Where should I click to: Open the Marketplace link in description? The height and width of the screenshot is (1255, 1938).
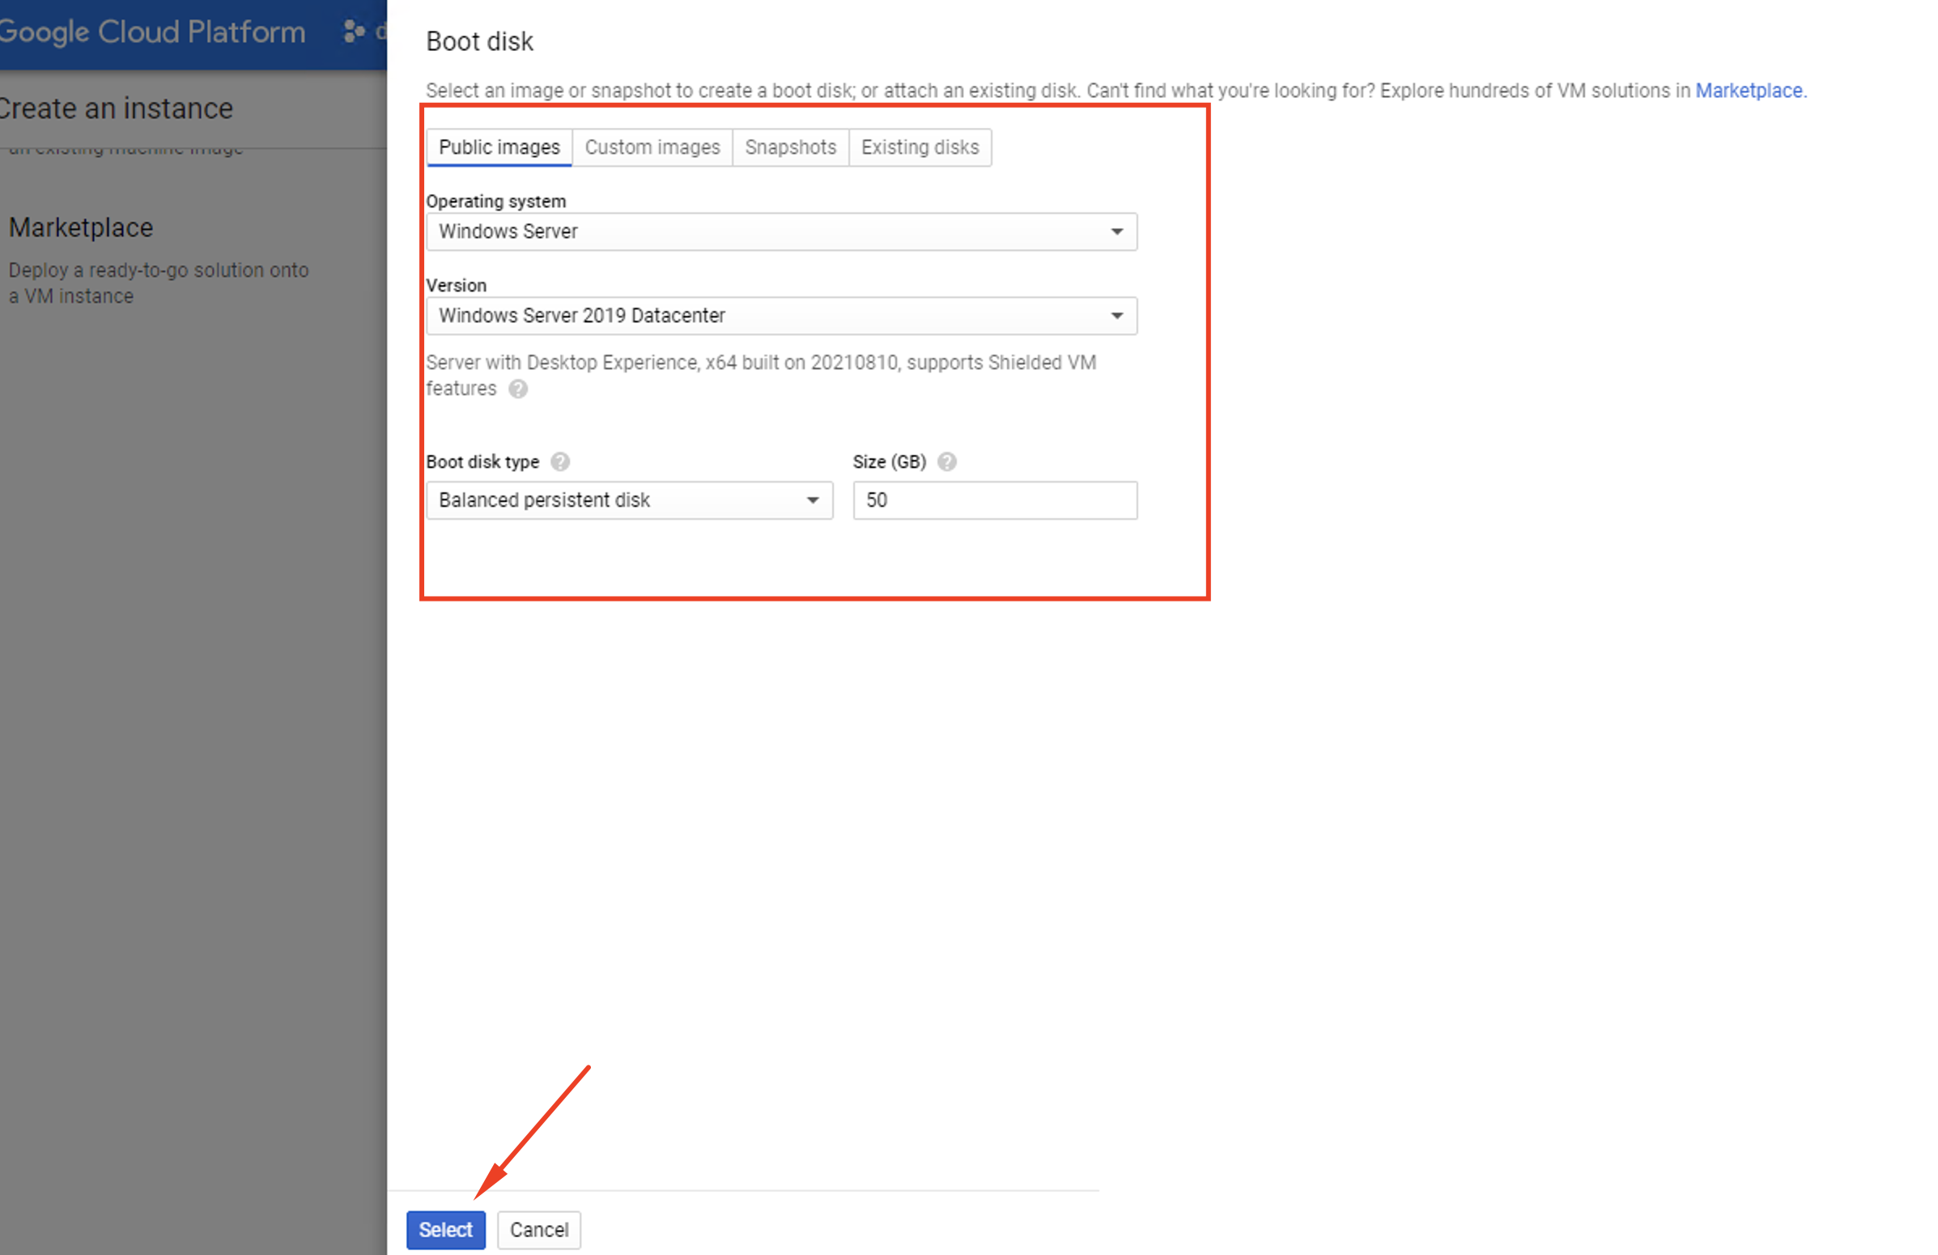(1749, 91)
